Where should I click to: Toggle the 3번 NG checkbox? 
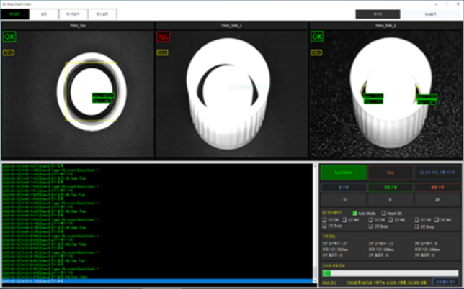pos(437,220)
